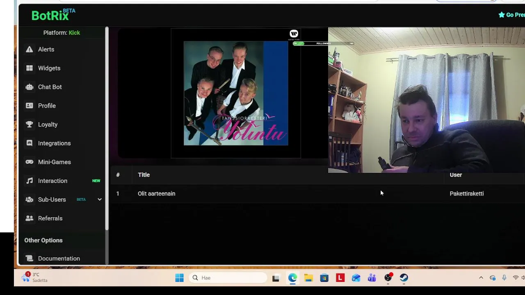Click the Wi-Fi network tray icon
This screenshot has width=525, height=295.
(516, 278)
